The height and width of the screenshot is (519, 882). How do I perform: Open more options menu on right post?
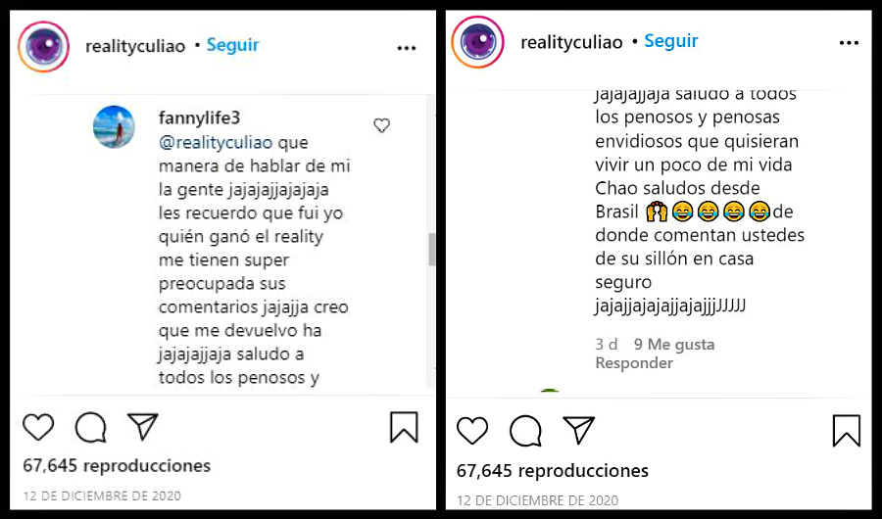pos(850,43)
